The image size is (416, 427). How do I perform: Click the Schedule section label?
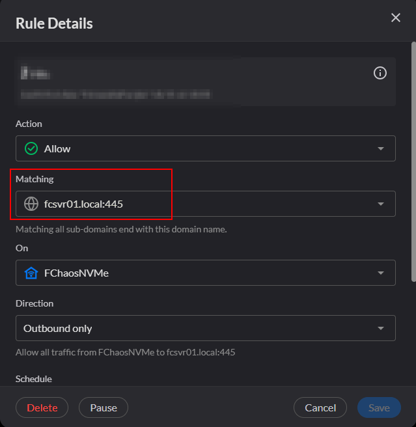click(34, 379)
